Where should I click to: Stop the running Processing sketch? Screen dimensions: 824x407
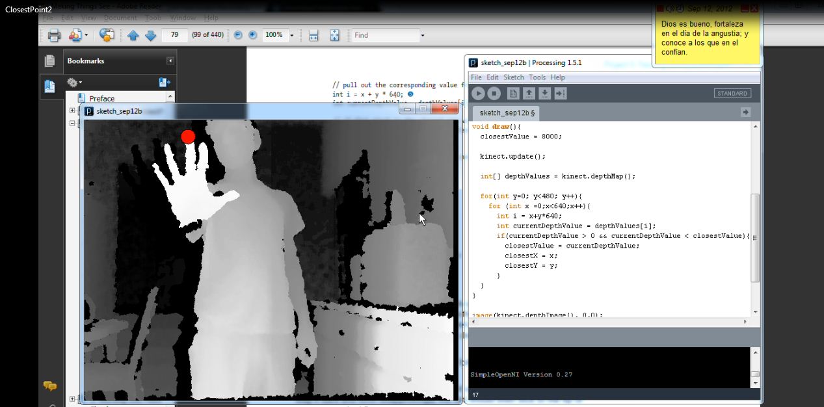pyautogui.click(x=494, y=93)
